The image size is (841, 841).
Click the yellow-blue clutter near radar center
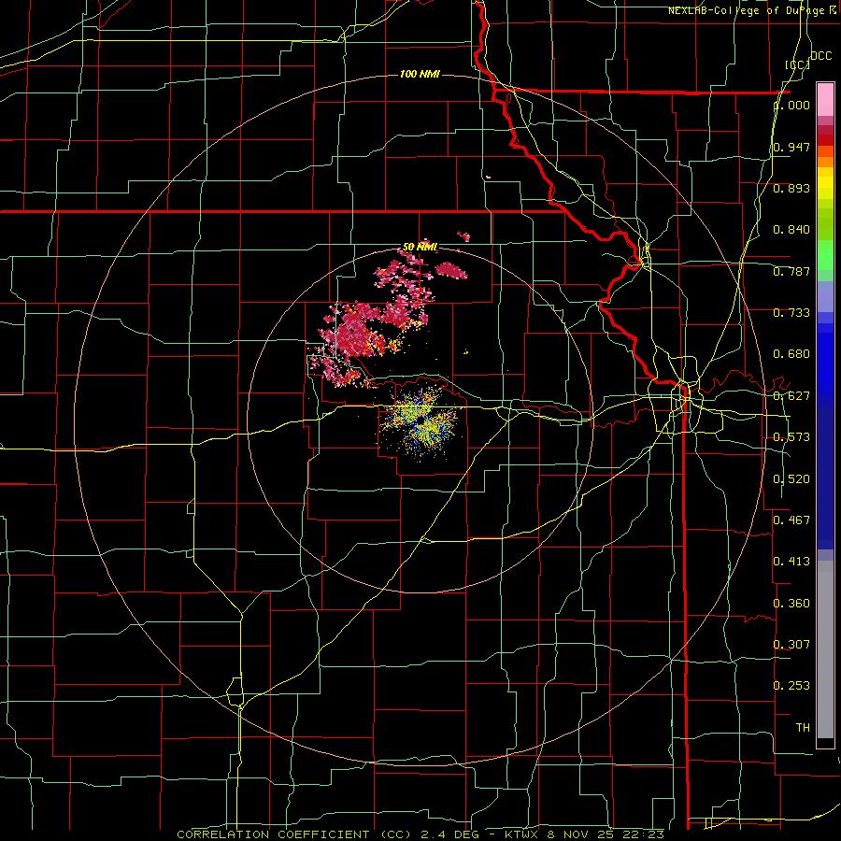421,423
